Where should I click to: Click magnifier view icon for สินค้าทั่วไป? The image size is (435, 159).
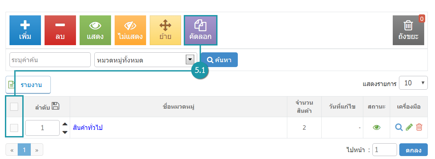click(x=399, y=127)
